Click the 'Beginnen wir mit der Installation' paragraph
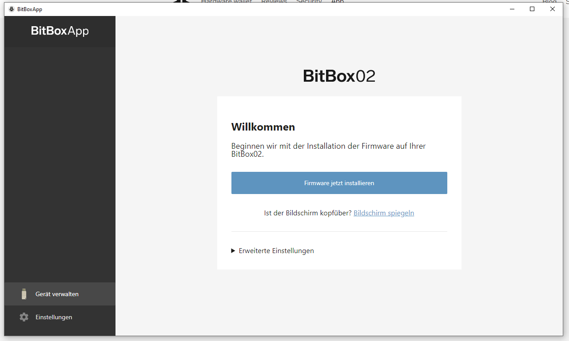The image size is (569, 341). click(329, 150)
